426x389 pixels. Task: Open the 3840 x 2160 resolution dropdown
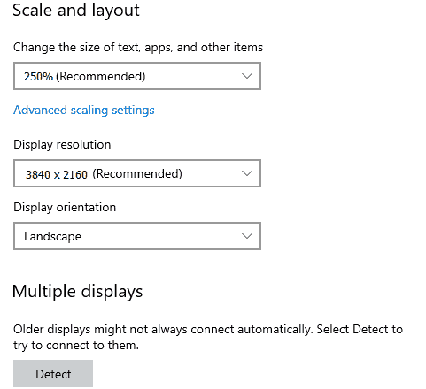(137, 173)
